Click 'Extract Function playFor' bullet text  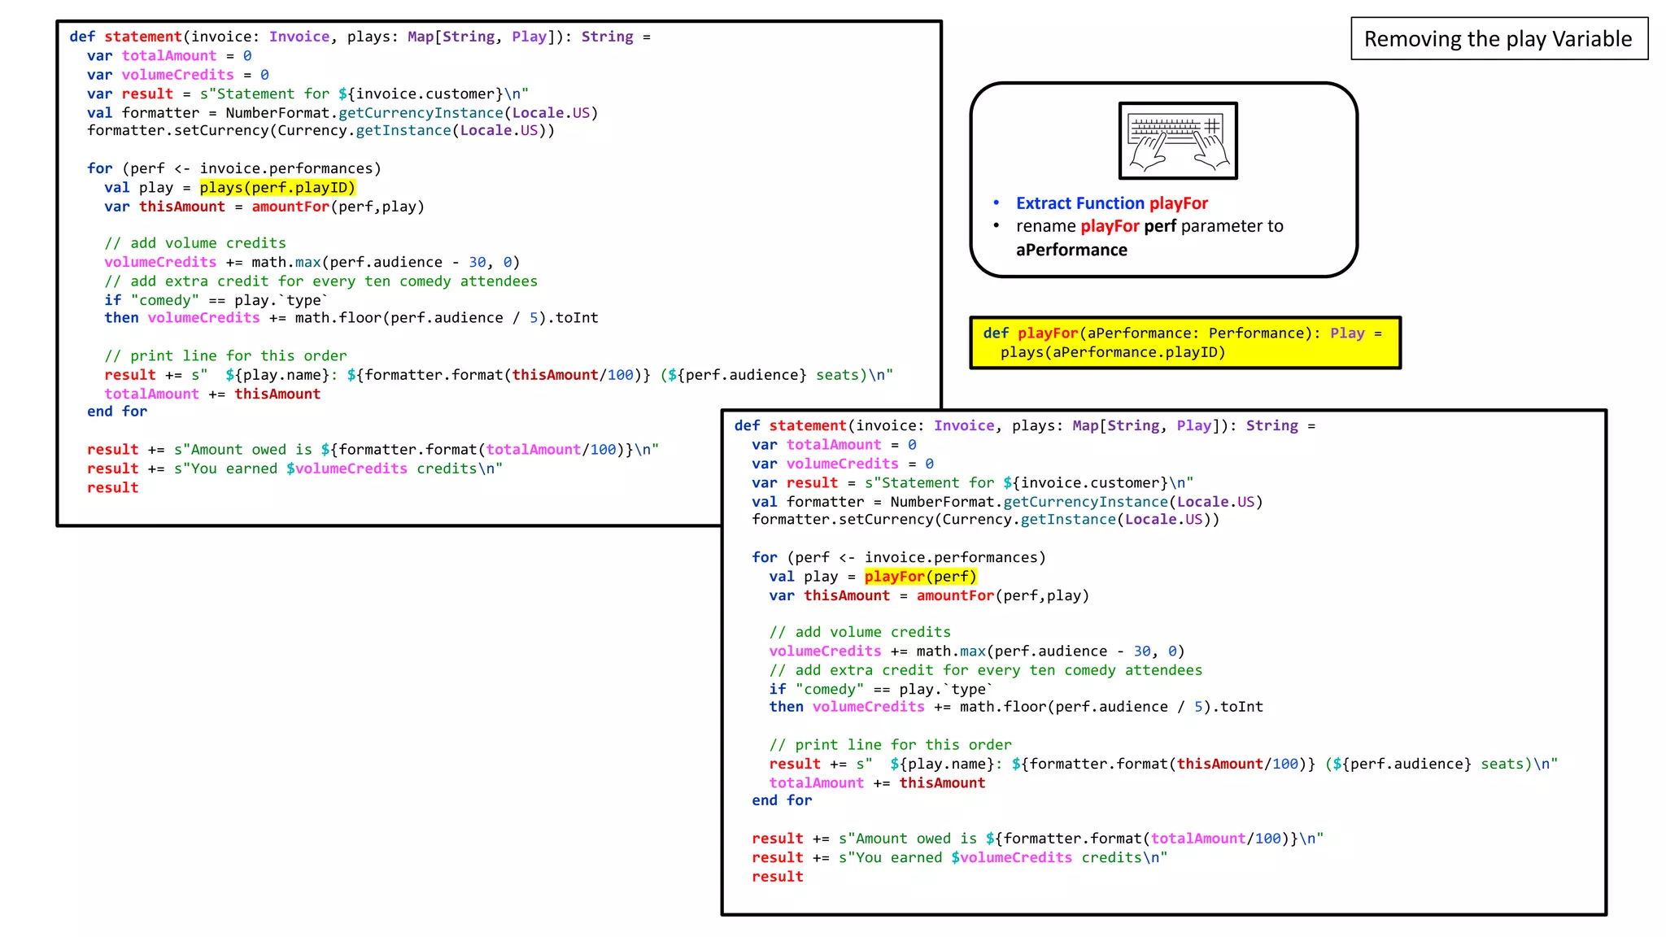pos(1111,203)
